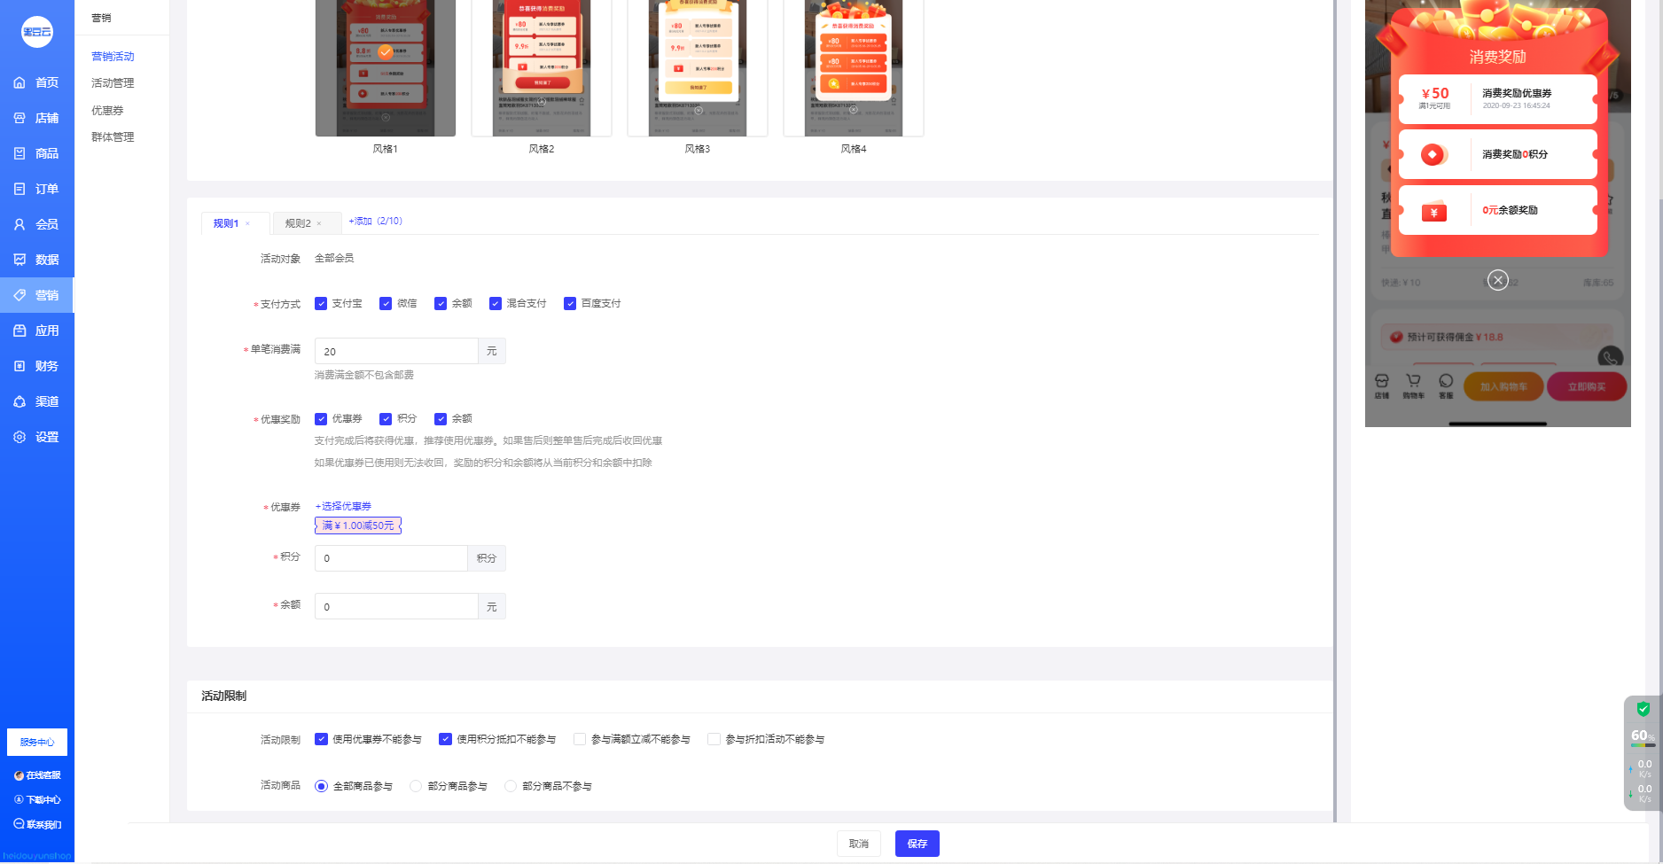The height and width of the screenshot is (864, 1663).
Task: Open the 渠道 channel icon in sidebar
Action: [x=20, y=401]
